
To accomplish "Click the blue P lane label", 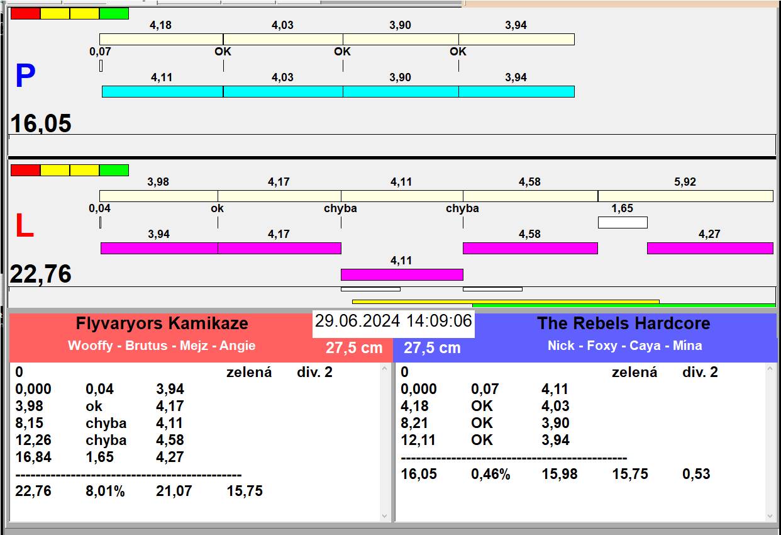I will coord(25,77).
